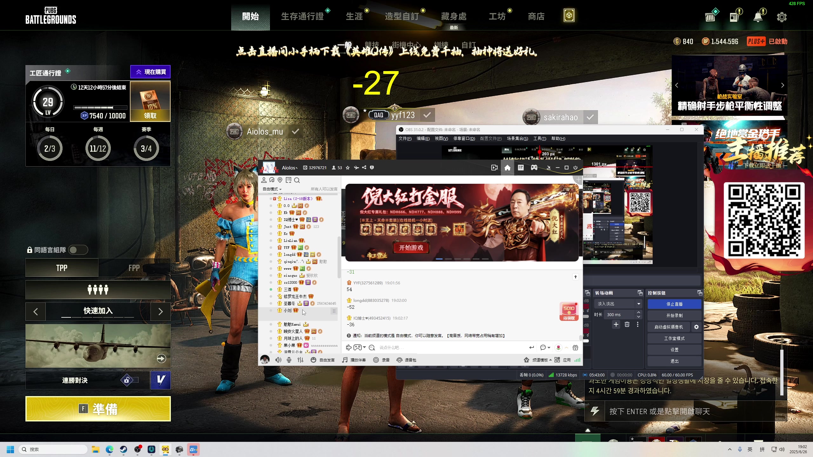
Task: Open 工具(T) menu in OBS
Action: (x=540, y=138)
